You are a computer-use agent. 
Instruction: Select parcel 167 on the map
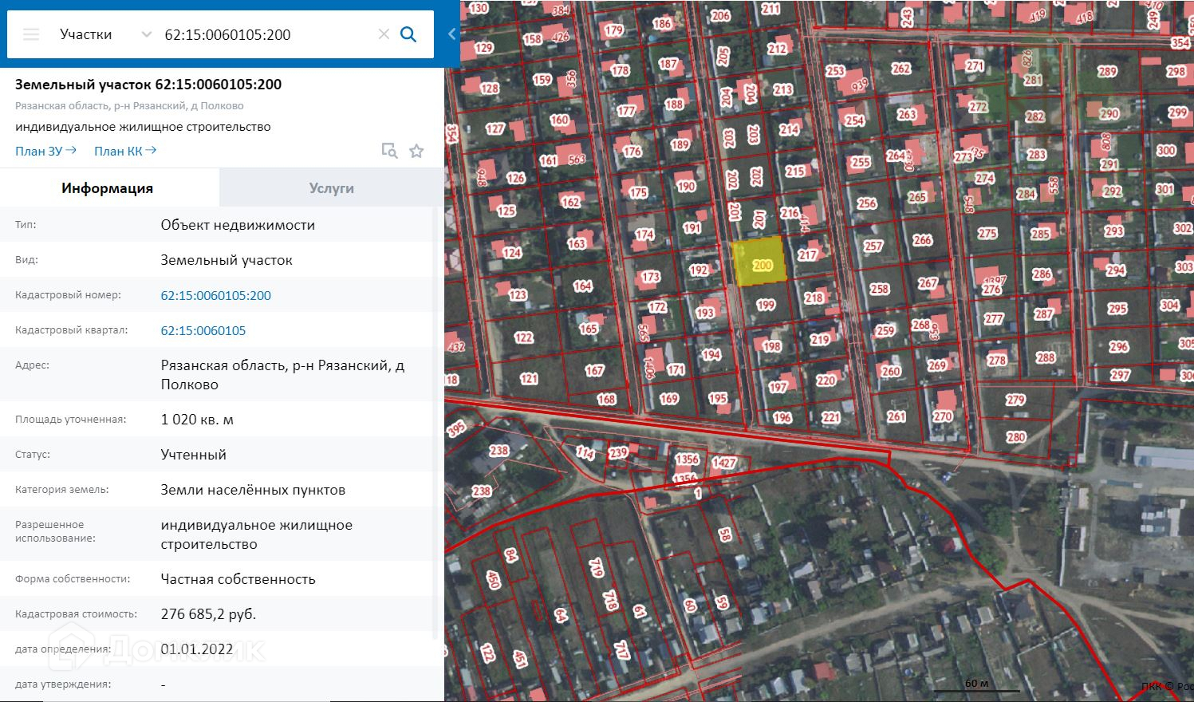pos(594,370)
